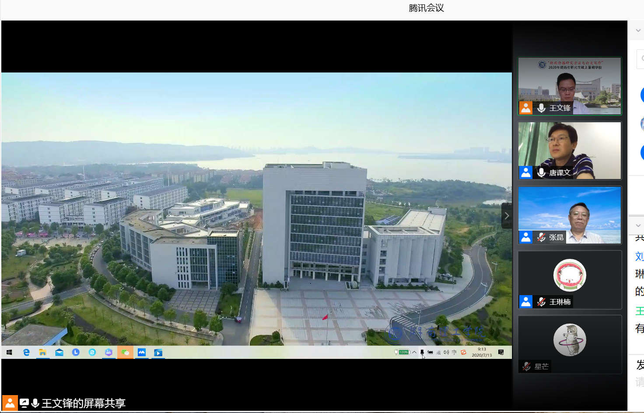Click the microphone icon beside 王文锋

pos(541,108)
